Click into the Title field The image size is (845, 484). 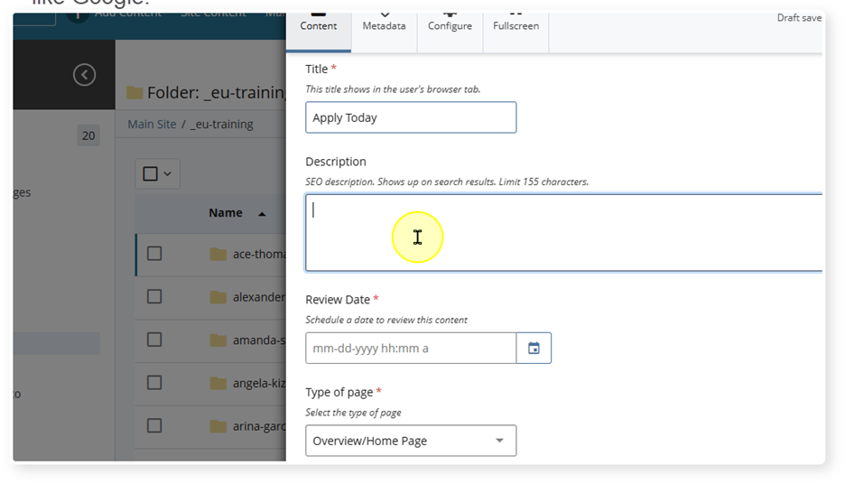click(x=411, y=117)
